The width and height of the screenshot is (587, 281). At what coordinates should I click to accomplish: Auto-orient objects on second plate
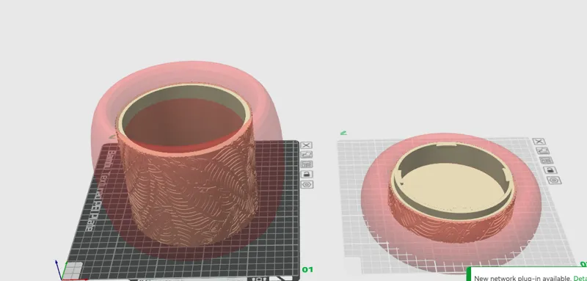(542, 151)
